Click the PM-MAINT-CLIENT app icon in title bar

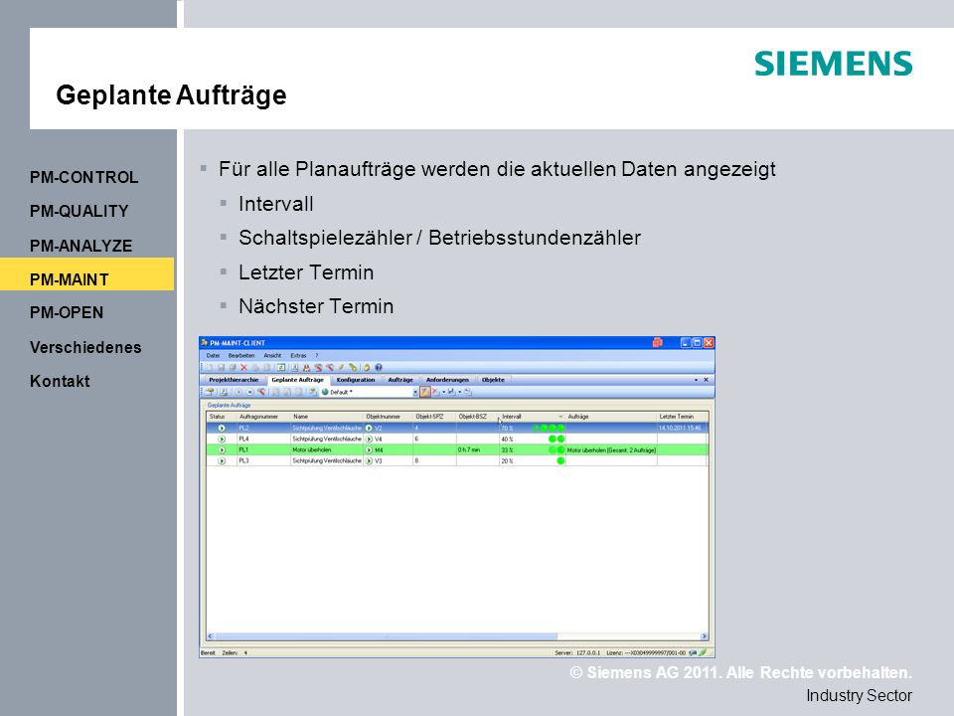click(x=205, y=343)
